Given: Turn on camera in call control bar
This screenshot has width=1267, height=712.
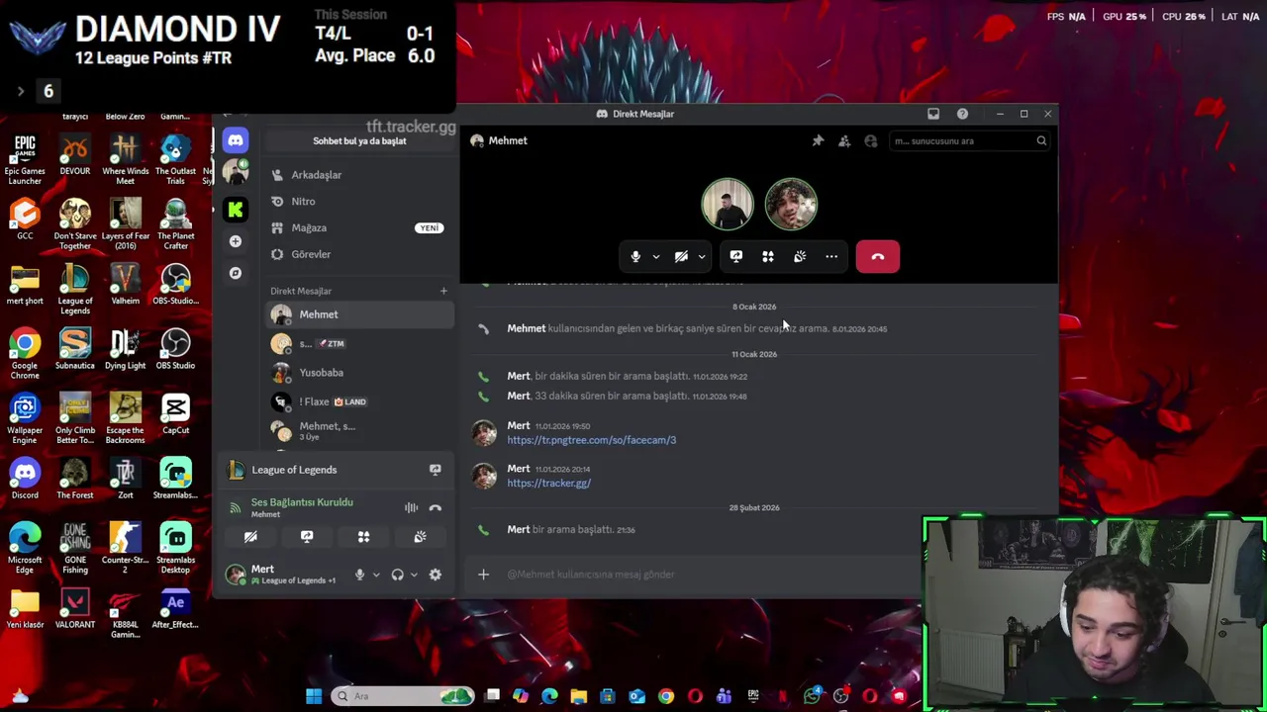Looking at the screenshot, I should click(681, 257).
